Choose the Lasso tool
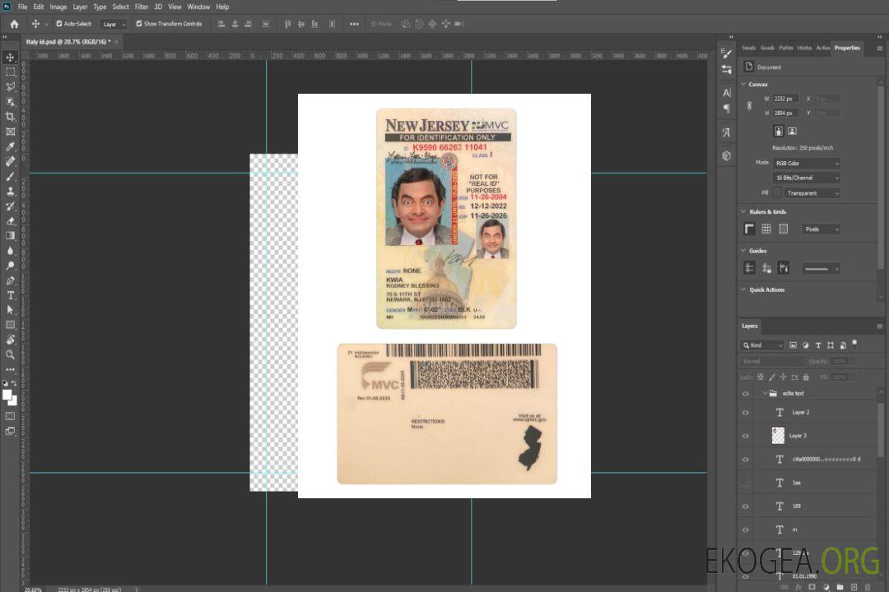The image size is (889, 592). 11,86
